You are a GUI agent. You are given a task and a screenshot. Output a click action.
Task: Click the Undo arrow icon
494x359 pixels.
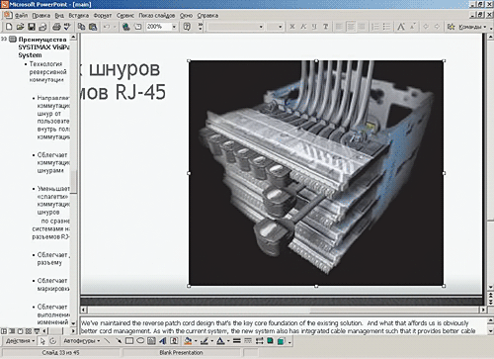coord(107,27)
